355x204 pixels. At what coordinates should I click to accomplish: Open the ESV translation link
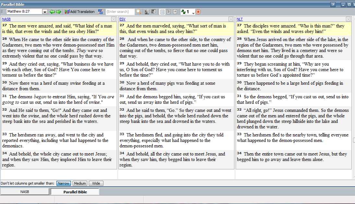pos(123,19)
